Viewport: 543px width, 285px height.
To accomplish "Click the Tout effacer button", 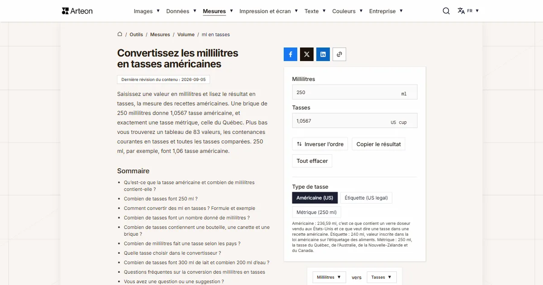I will [312, 161].
